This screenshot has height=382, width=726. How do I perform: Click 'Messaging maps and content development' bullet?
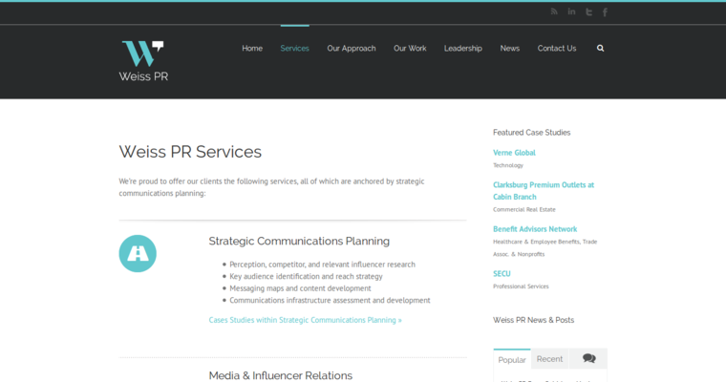tap(300, 288)
